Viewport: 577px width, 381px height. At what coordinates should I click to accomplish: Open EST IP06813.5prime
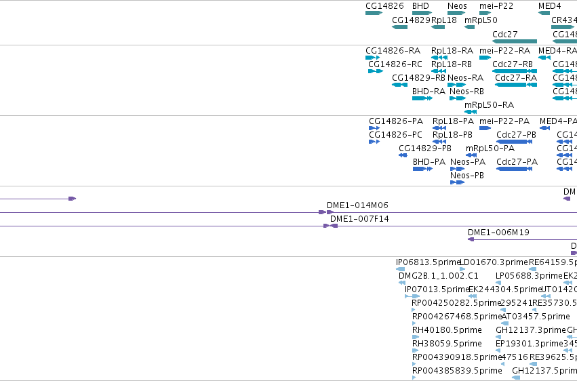point(429,262)
